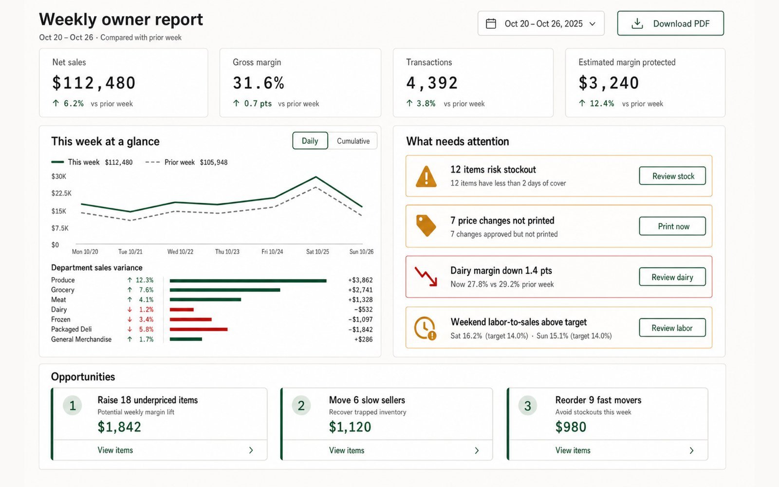Click the Produce up arrow indicator

tap(130, 280)
